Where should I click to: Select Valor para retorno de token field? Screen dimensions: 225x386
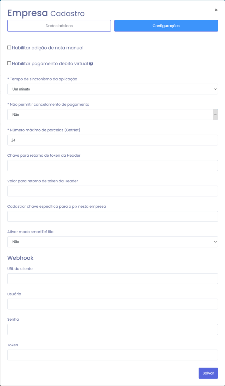click(x=113, y=191)
